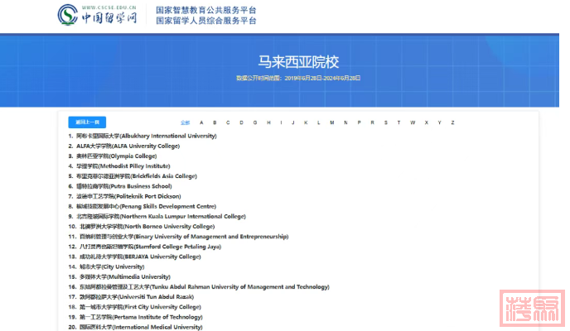Click the 中国留学网 CSCSE logo
The image size is (570, 331).
coord(97,15)
